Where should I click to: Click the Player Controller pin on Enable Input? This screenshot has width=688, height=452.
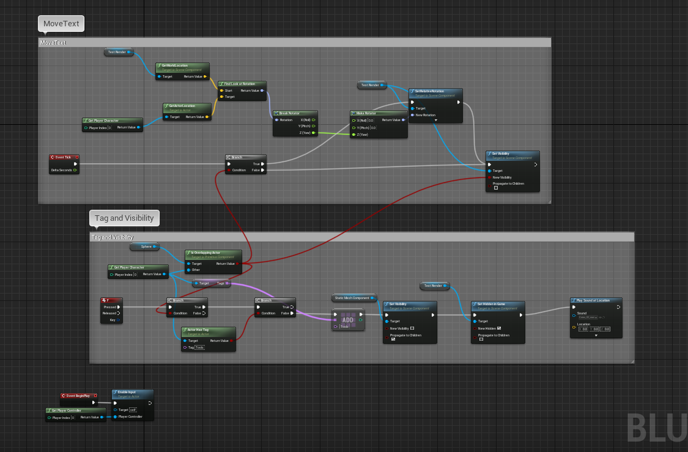click(x=115, y=417)
